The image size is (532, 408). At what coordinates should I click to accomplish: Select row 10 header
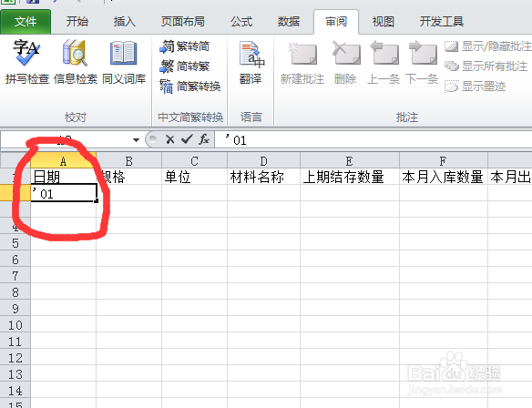click(15, 325)
